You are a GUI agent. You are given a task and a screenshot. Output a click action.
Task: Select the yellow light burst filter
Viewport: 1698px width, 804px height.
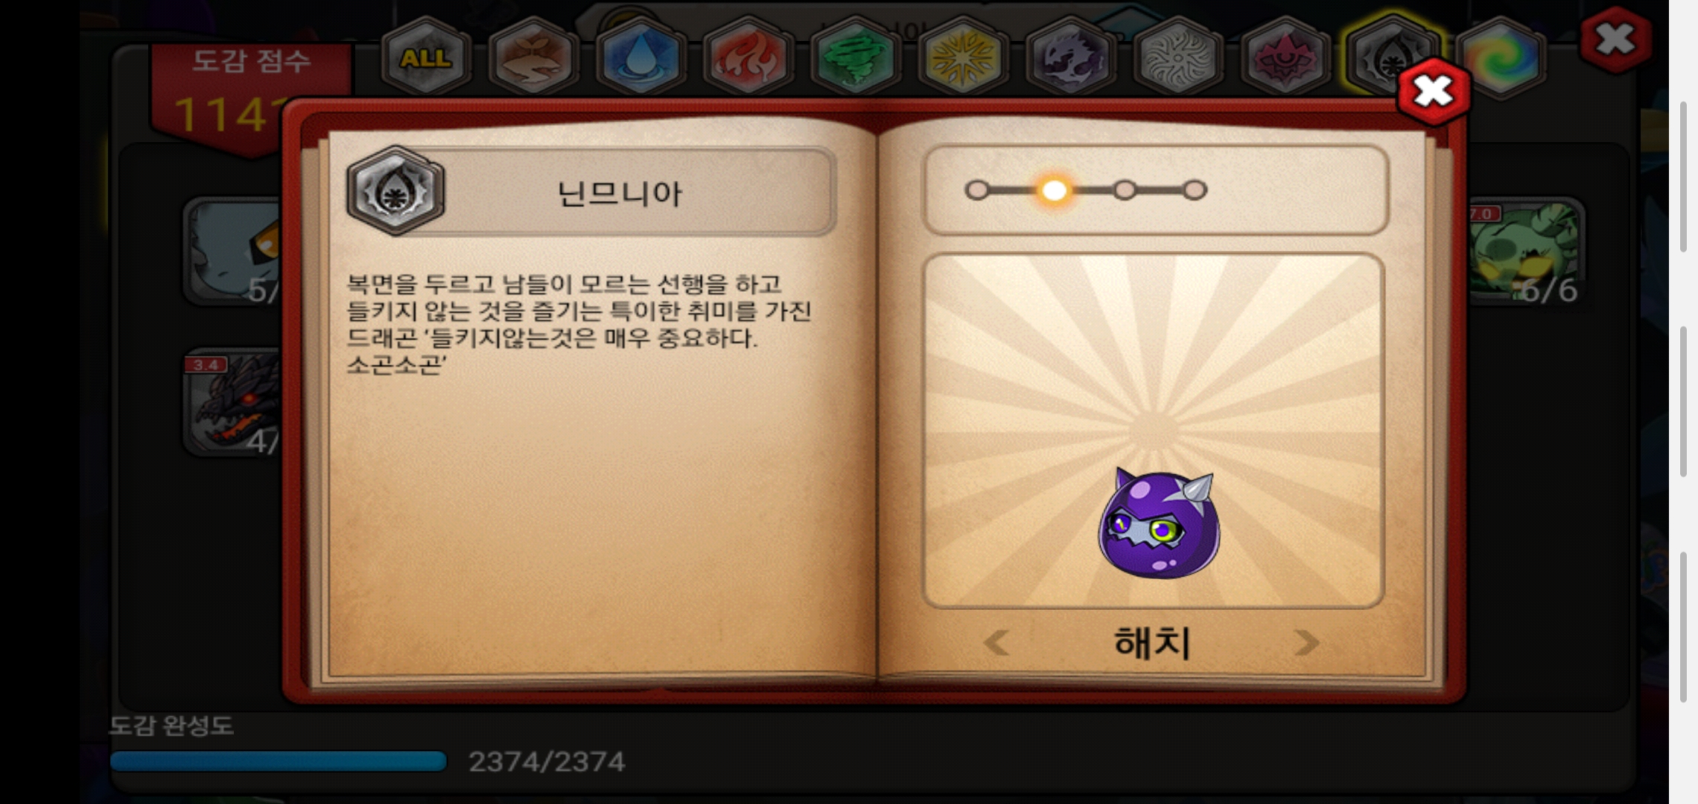[x=962, y=57]
